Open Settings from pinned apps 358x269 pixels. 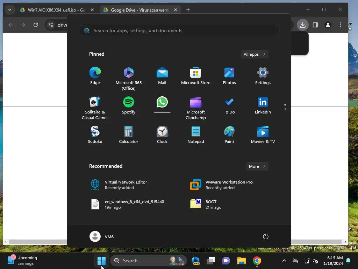263,76
